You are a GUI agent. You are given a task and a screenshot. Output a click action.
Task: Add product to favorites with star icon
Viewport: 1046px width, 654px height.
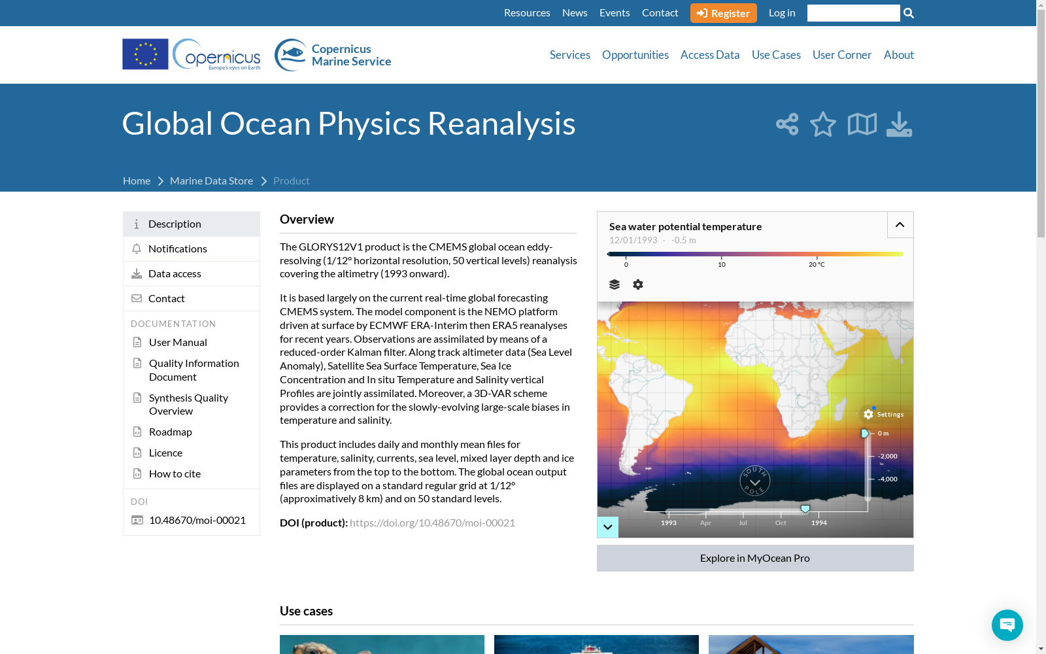pyautogui.click(x=823, y=124)
